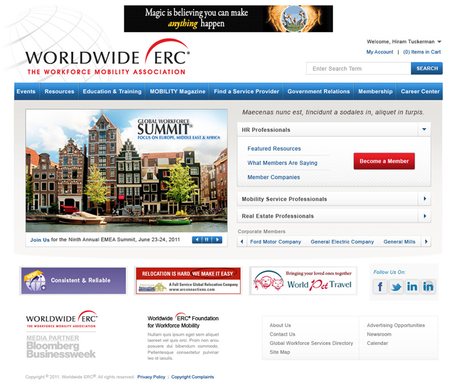This screenshot has height=390, width=457.
Task: Focus the Enter Search Term field
Action: pyautogui.click(x=359, y=68)
